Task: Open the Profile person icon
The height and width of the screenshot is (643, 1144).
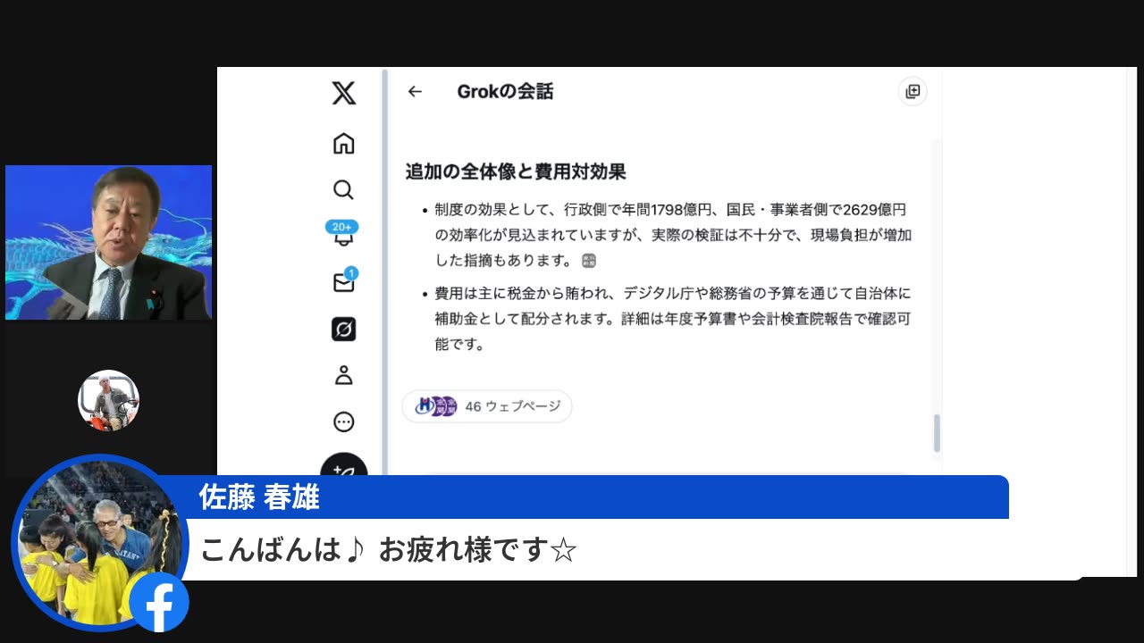Action: pyautogui.click(x=344, y=376)
